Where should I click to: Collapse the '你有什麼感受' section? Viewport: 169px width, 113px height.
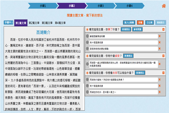click(164, 56)
